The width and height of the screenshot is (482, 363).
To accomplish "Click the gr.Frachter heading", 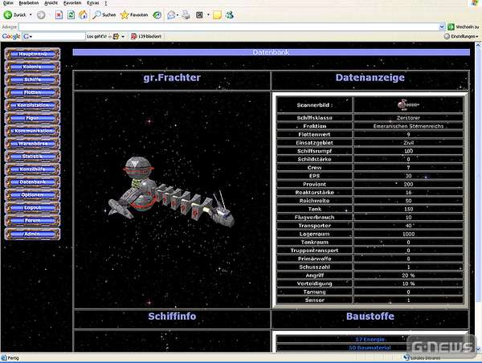I will click(x=172, y=78).
